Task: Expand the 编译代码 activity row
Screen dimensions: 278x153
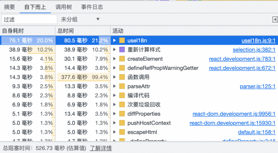Action: click(115, 95)
